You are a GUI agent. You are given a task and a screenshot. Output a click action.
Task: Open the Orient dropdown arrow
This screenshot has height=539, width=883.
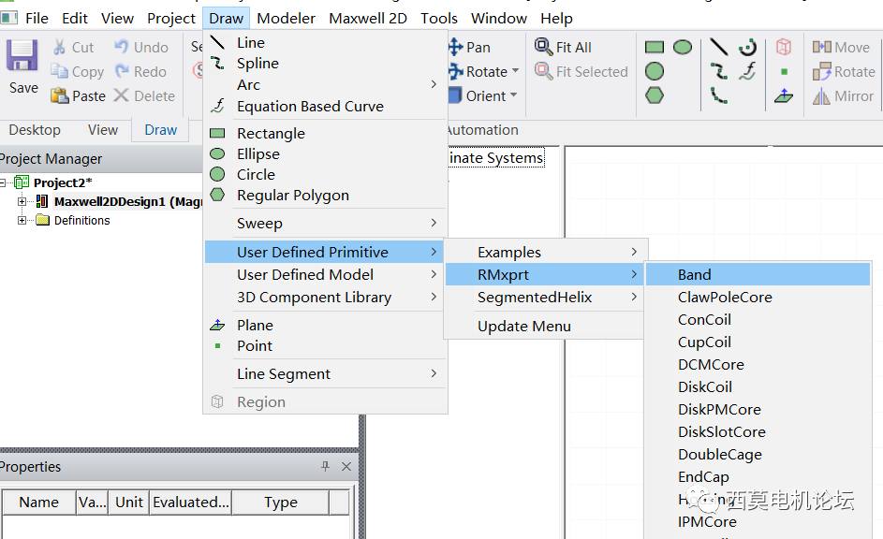[x=514, y=96]
